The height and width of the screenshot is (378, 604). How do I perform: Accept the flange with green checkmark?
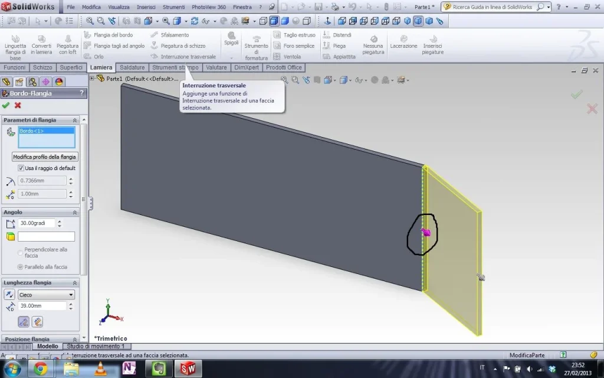(x=6, y=105)
